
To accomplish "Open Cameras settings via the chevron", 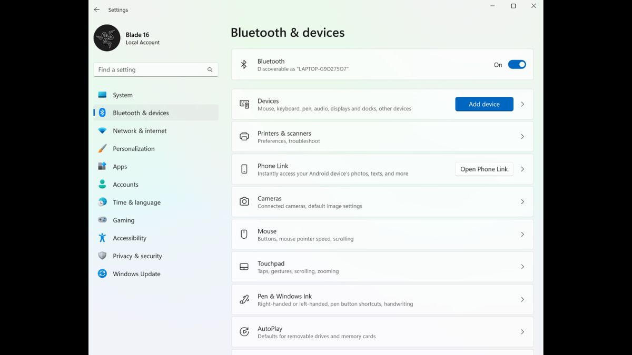I will 522,201.
